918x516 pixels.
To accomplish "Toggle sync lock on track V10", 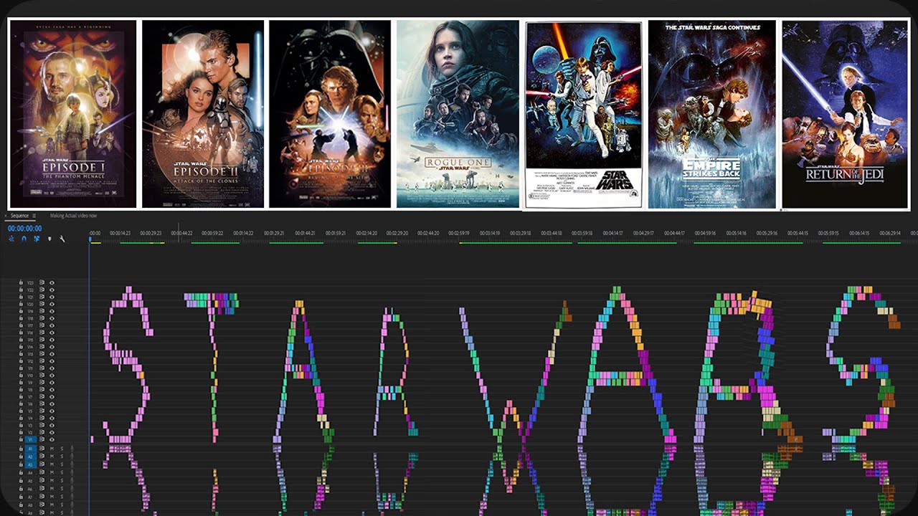I will (x=42, y=376).
